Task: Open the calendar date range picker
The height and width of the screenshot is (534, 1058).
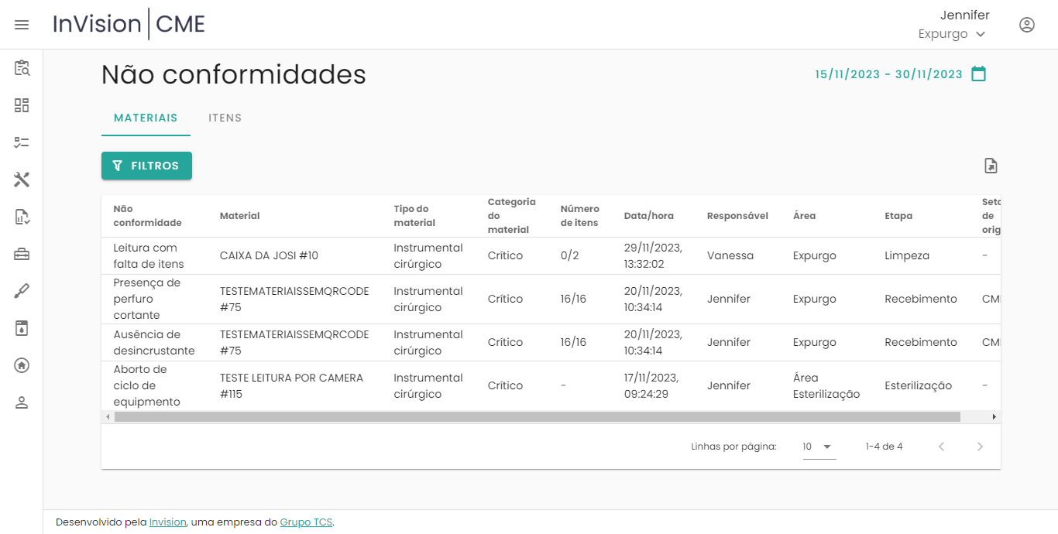Action: pos(979,74)
